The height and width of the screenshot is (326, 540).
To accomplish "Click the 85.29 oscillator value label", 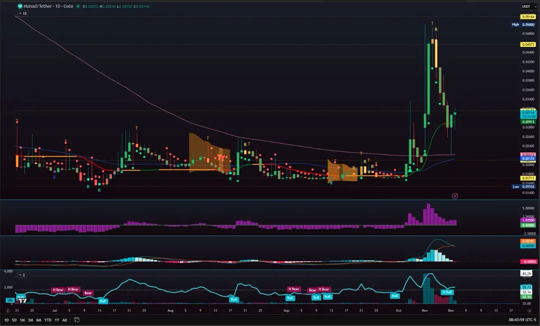I will (x=527, y=273).
